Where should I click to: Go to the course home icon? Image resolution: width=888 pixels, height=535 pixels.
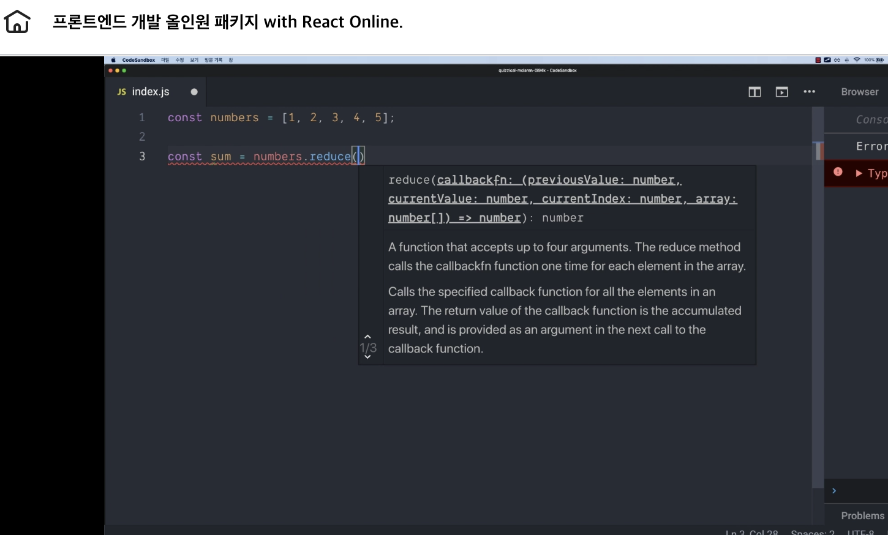17,21
